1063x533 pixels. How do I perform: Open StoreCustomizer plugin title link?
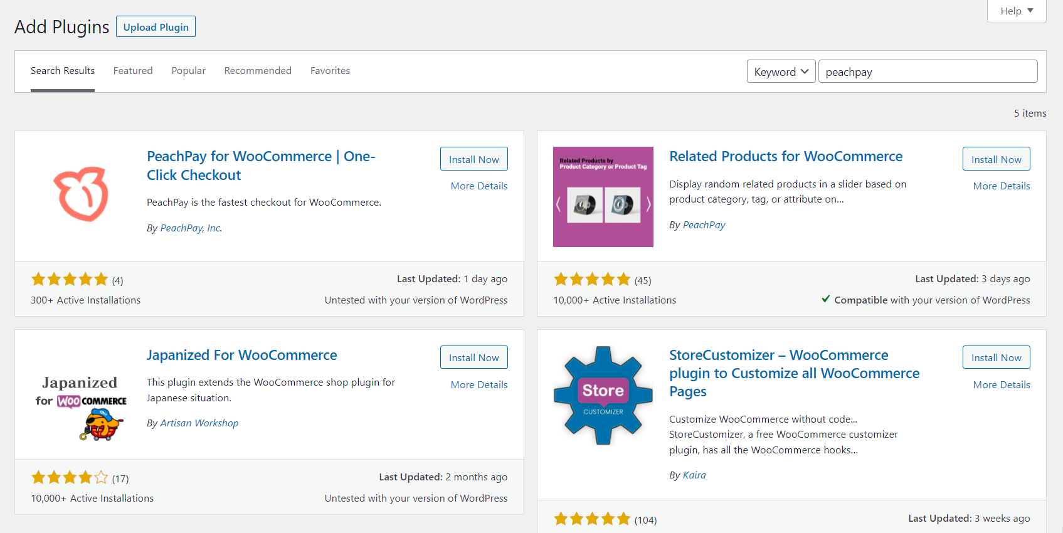tap(795, 373)
